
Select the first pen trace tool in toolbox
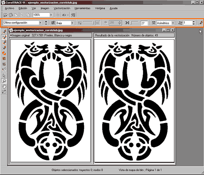click(x=4, y=32)
